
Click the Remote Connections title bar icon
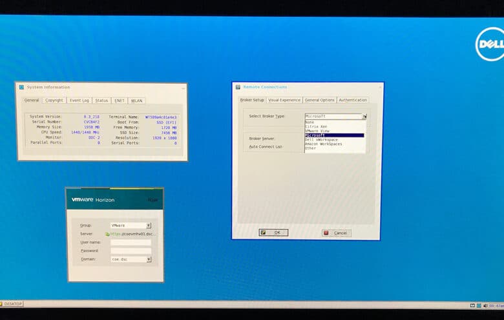pyautogui.click(x=238, y=87)
